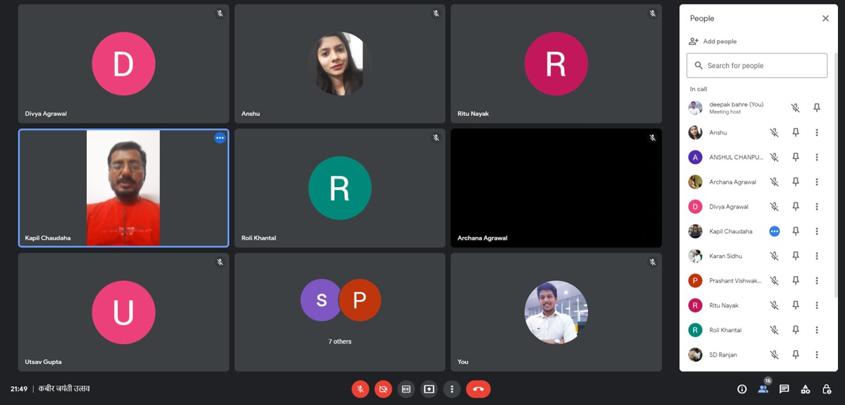Select Divya Agrawal's video tile
The image size is (845, 405).
123,64
